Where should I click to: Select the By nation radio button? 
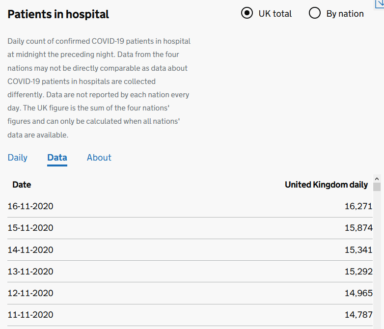tap(314, 13)
